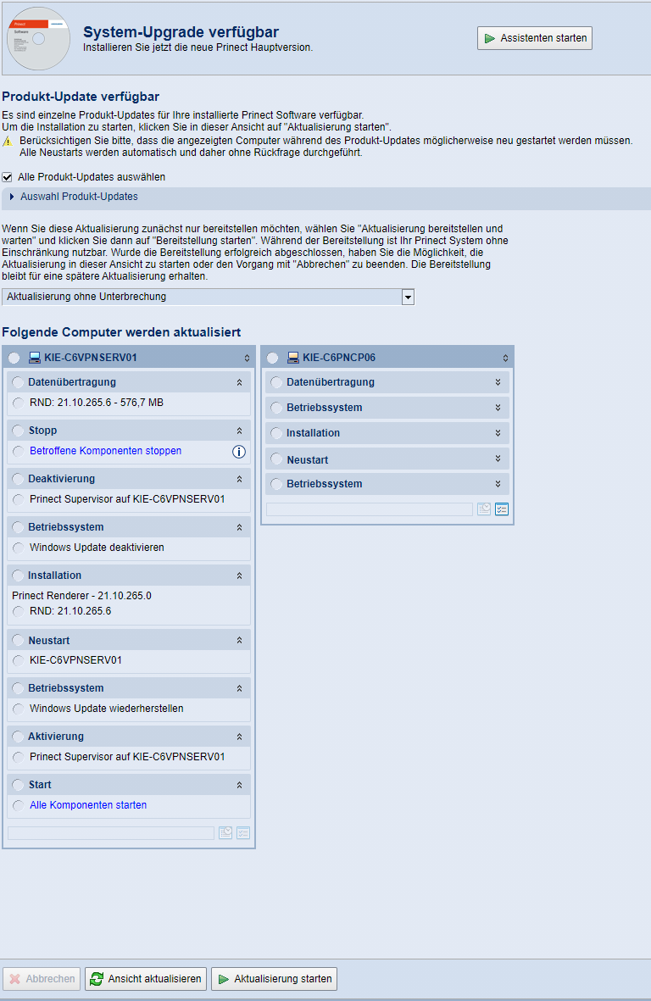The height and width of the screenshot is (1001, 651).
Task: Open Alle Komponenten starten link
Action: pos(88,805)
